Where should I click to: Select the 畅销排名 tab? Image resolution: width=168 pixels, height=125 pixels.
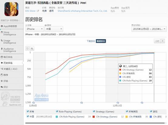[x=101, y=41]
